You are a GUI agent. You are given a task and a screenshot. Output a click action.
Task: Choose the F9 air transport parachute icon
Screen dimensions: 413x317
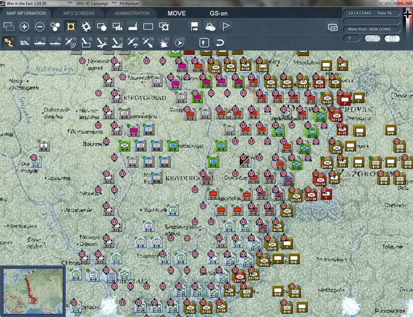click(x=132, y=43)
